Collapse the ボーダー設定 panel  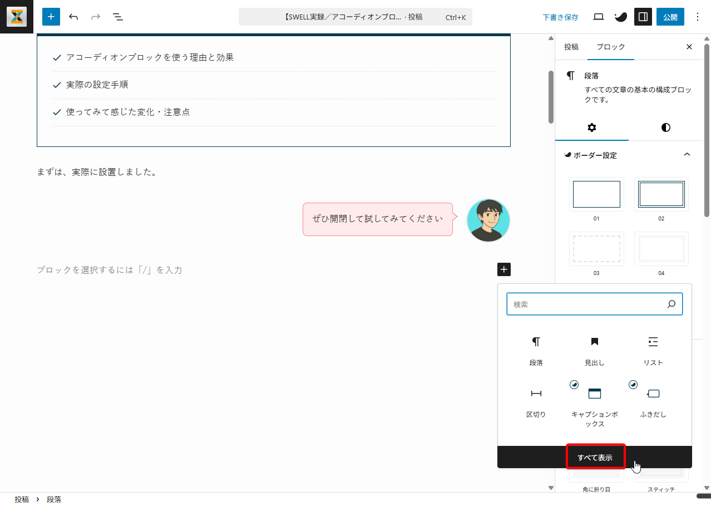687,155
